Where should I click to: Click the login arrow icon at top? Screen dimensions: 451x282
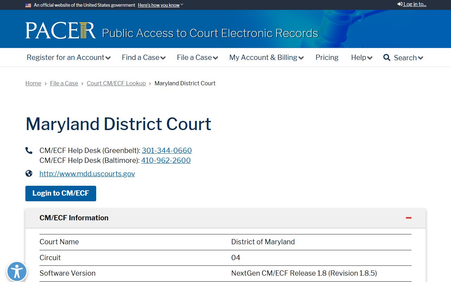click(x=400, y=4)
